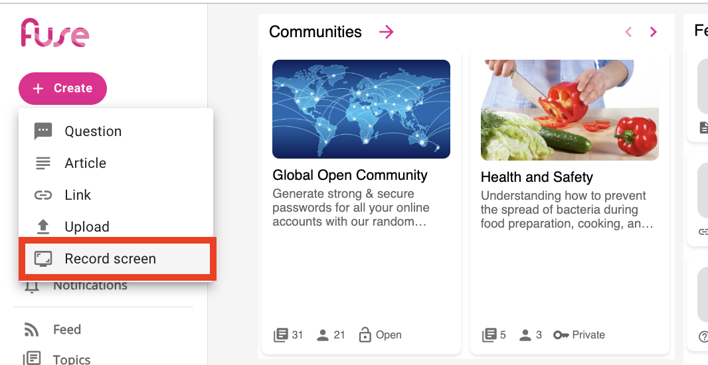Open Topics in the sidebar
Screen dimensions: 708x365
point(72,359)
